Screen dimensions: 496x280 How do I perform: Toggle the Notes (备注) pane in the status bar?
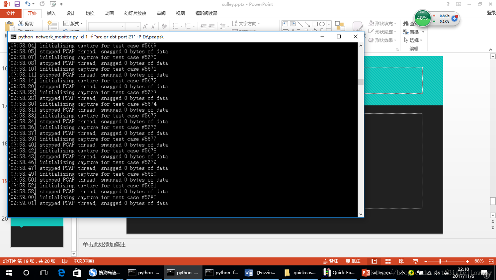click(x=331, y=261)
